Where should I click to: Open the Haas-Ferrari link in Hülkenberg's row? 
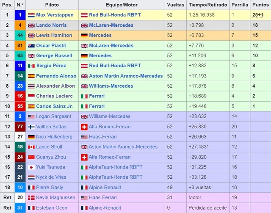[103, 137]
